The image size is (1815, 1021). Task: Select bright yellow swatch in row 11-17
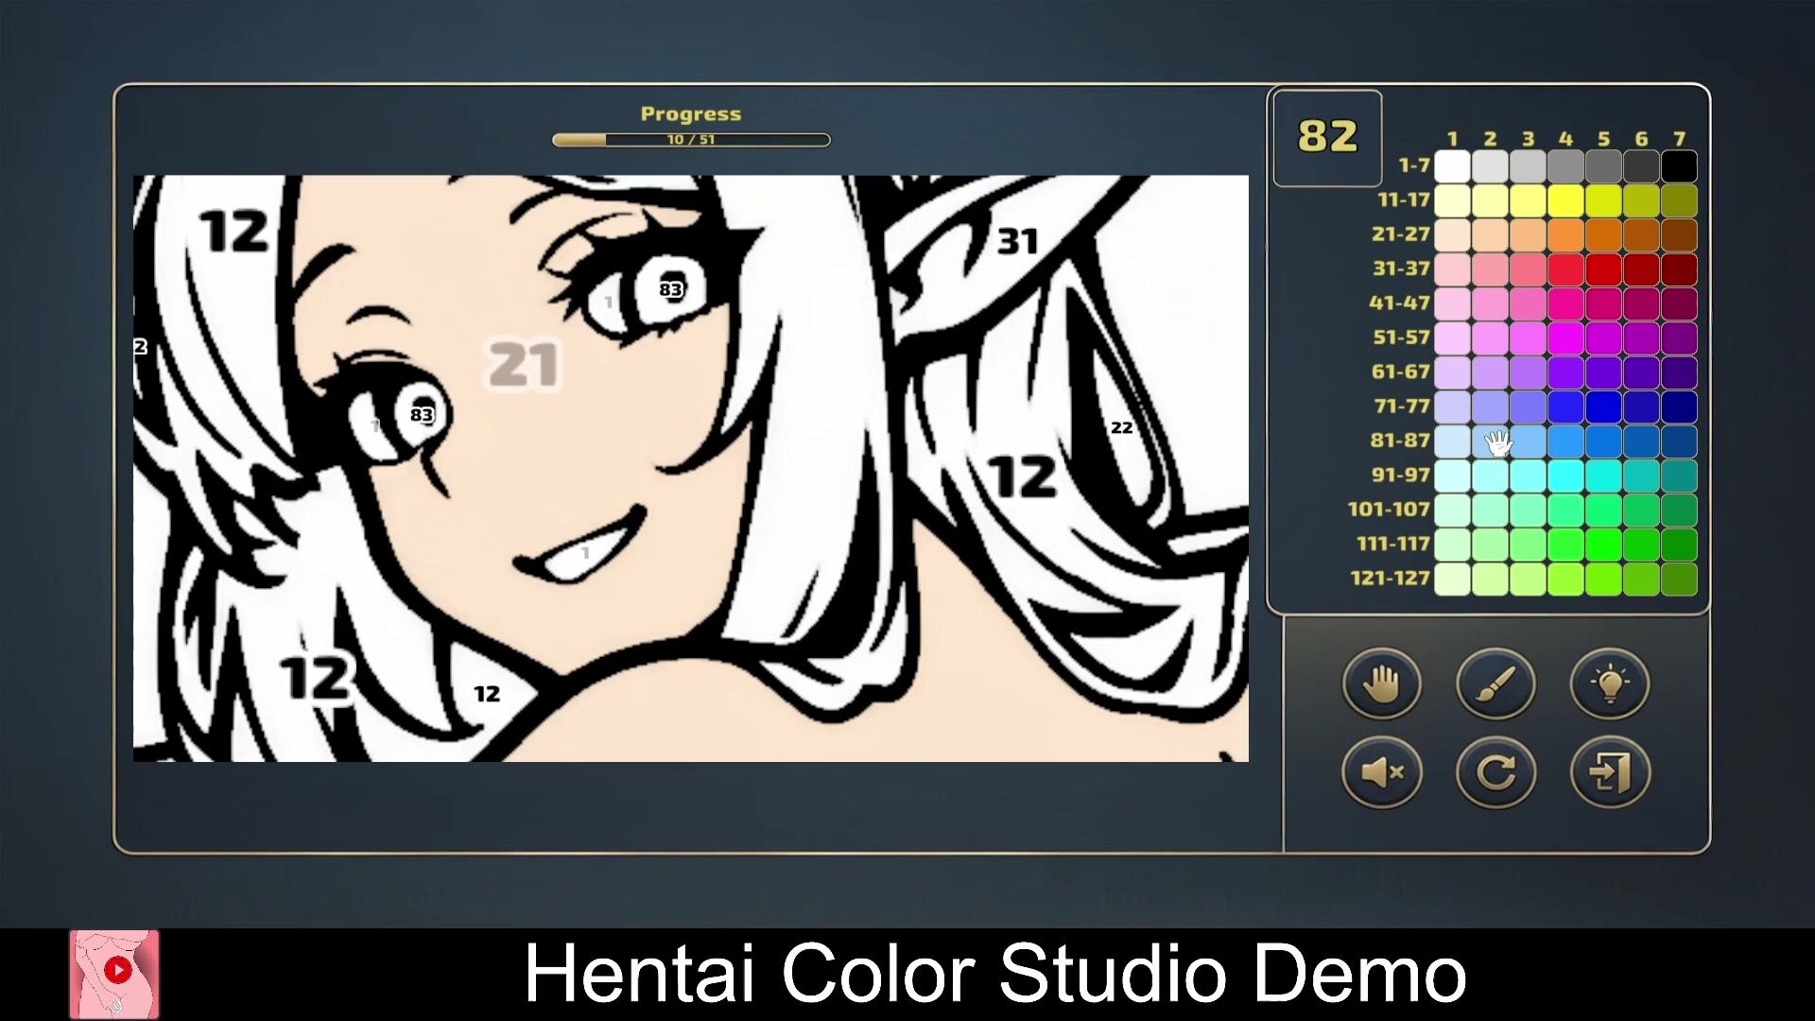click(x=1565, y=200)
